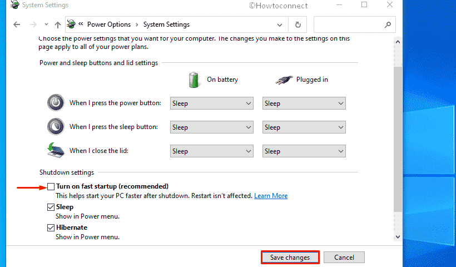The height and width of the screenshot is (267, 456).
Task: Open close lid On battery dropdown
Action: click(211, 151)
